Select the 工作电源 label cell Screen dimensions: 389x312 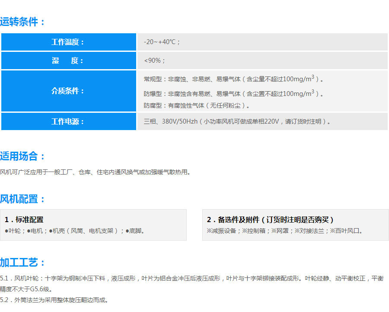pos(69,121)
